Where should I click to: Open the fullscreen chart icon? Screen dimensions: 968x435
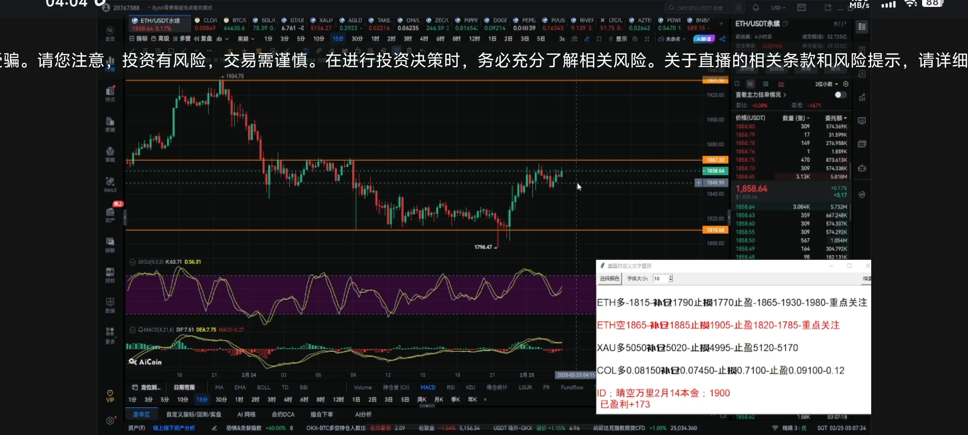pyautogui.click(x=647, y=39)
